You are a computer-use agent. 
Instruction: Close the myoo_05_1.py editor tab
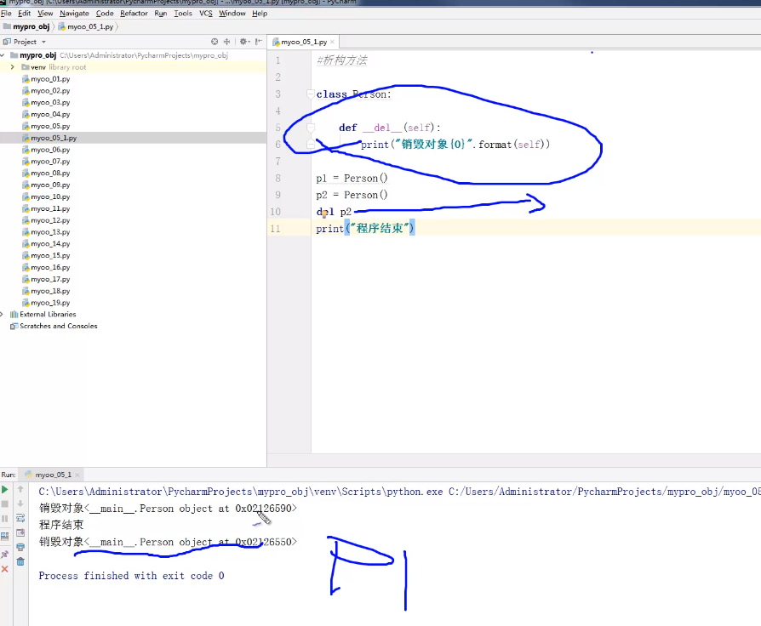[x=333, y=43]
